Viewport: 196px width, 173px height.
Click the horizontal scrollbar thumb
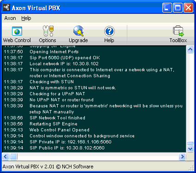pyautogui.click(x=13, y=157)
